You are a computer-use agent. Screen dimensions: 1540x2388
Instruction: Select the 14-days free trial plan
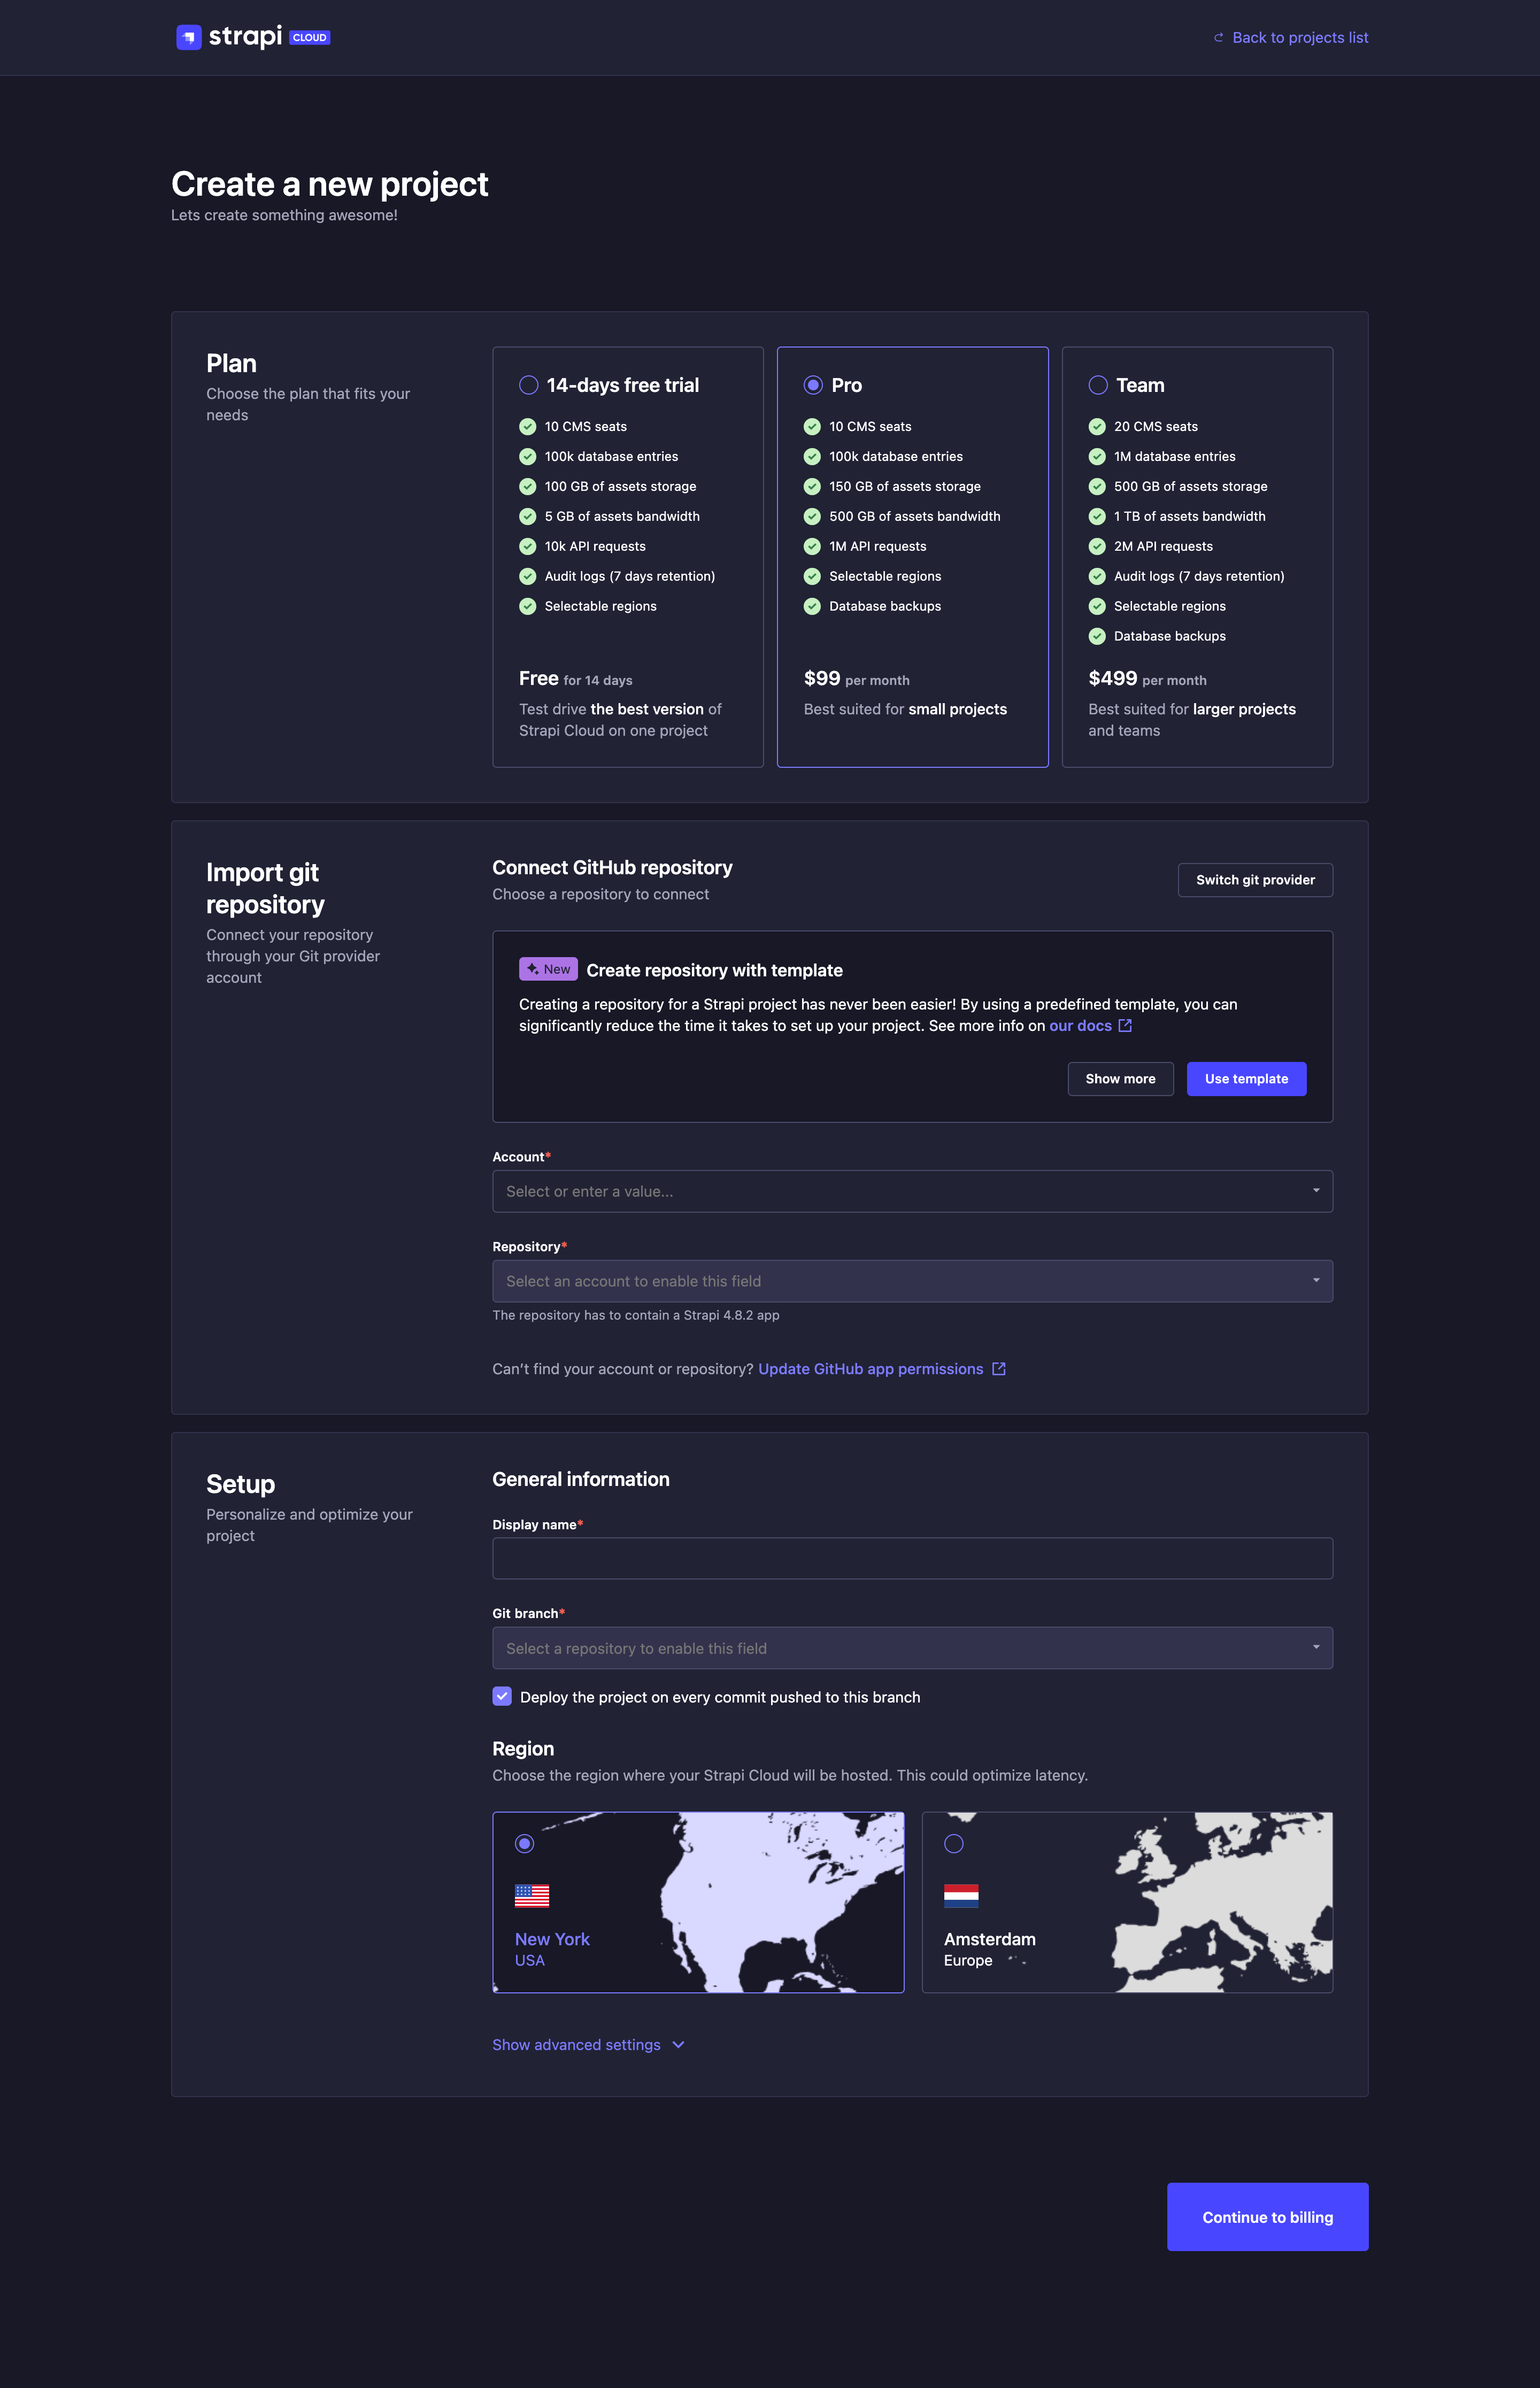point(529,384)
